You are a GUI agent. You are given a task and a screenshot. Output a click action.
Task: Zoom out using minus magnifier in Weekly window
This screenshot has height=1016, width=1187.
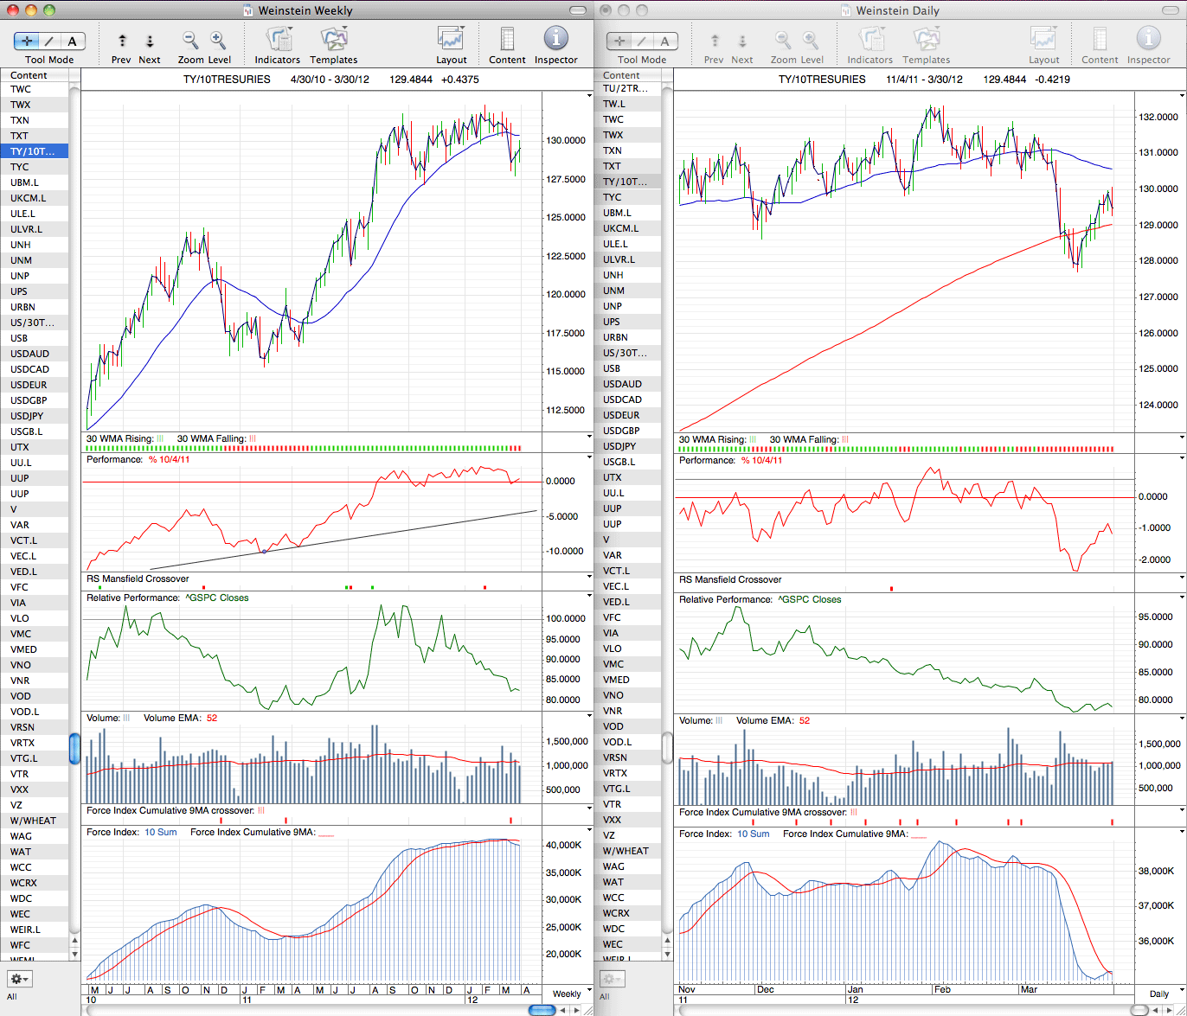point(190,40)
